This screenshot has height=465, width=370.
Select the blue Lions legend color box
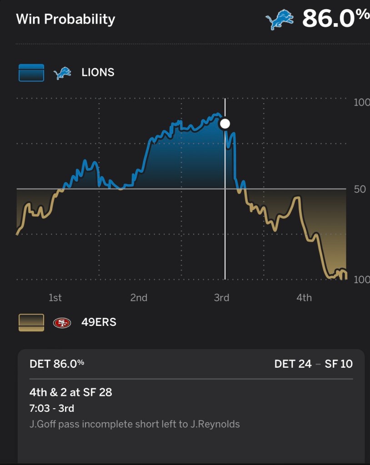tap(31, 73)
